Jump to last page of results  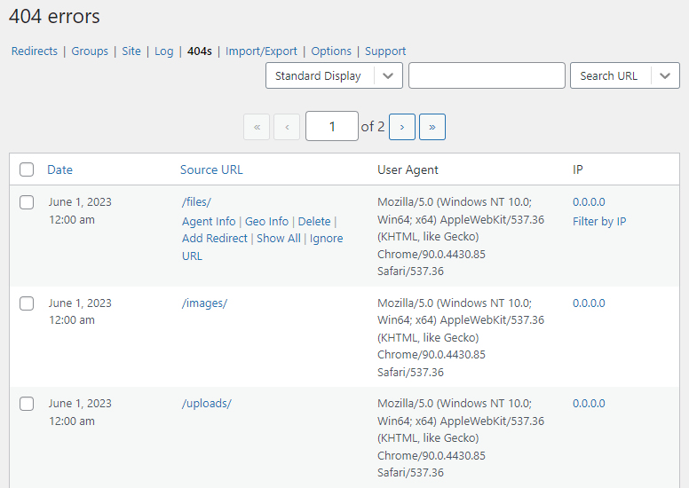click(x=432, y=127)
